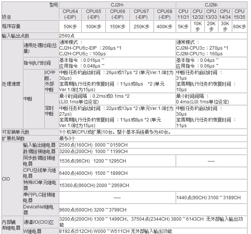
Task: Select the CPU68 (-EIP) column header
Action: pyautogui.click(x=164, y=14)
